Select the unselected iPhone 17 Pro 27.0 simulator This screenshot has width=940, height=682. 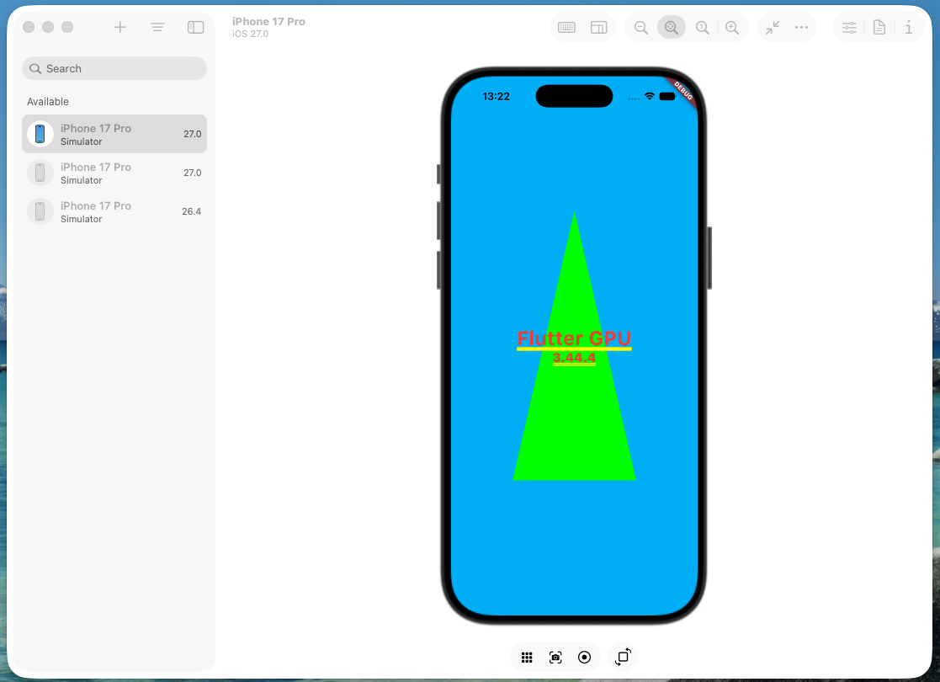pyautogui.click(x=114, y=173)
